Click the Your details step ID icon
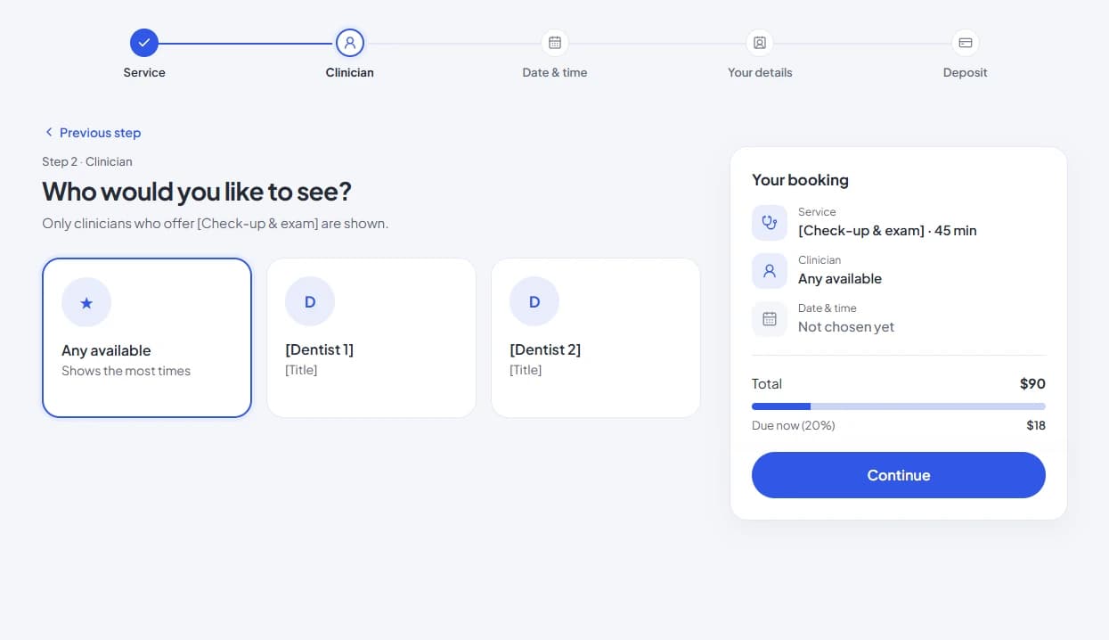Screen dimensions: 1109x640 (x=760, y=43)
